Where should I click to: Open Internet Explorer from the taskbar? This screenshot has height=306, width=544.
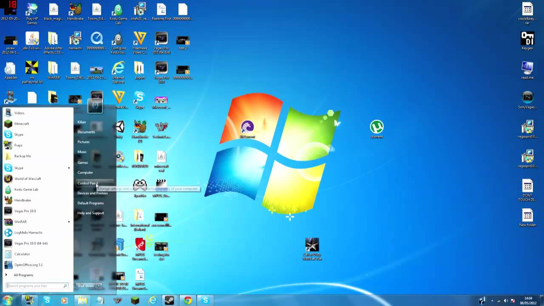click(153, 300)
